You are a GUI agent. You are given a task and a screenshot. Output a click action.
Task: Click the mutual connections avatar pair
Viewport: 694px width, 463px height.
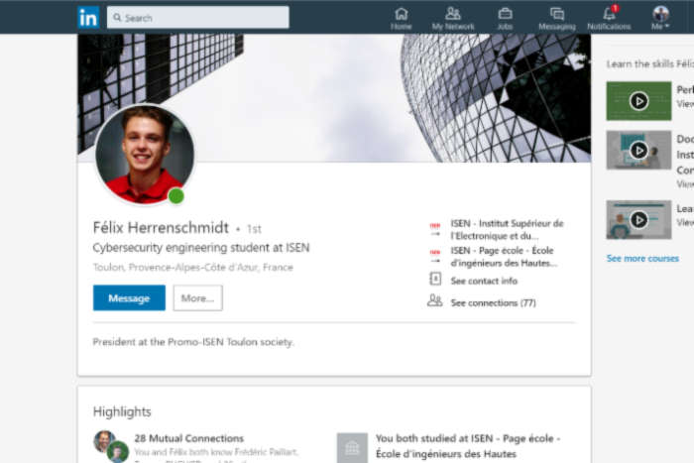[111, 446]
